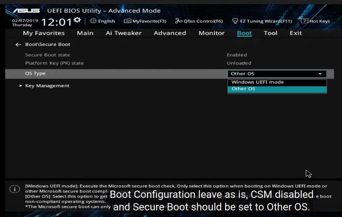Open the Tool tab
This screenshot has height=217, width=342.
click(x=270, y=33)
